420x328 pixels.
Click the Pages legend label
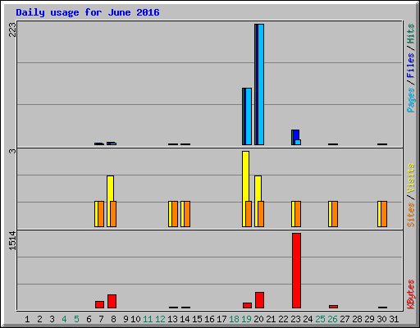pos(411,100)
